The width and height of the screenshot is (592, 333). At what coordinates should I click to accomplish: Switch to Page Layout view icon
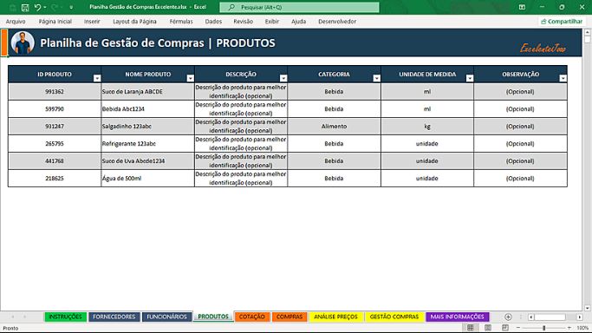[x=488, y=328]
